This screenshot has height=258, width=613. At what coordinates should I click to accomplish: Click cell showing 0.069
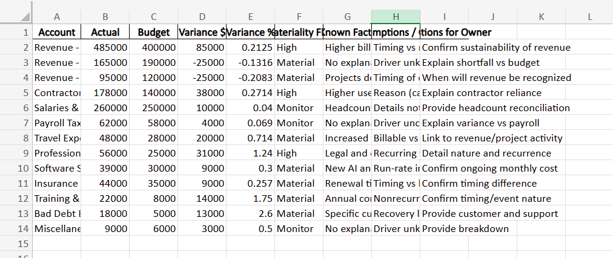pyautogui.click(x=251, y=123)
